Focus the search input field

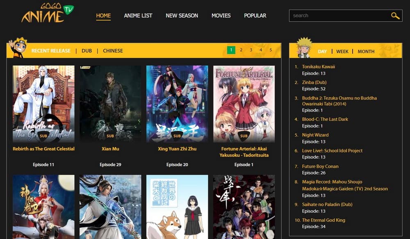point(338,16)
